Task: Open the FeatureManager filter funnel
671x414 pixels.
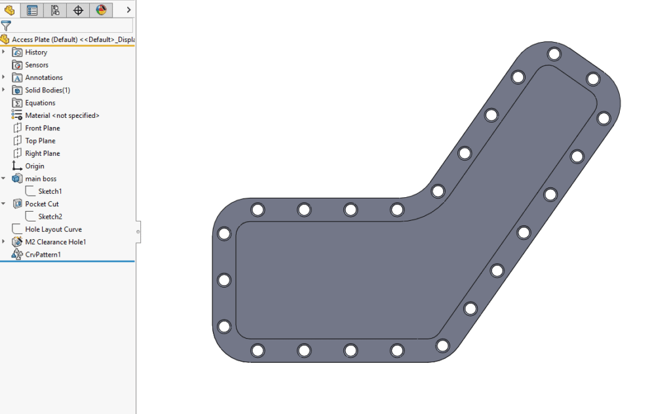Action: (x=7, y=26)
